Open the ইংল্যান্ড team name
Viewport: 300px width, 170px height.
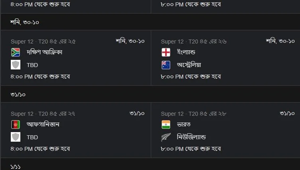(x=186, y=52)
